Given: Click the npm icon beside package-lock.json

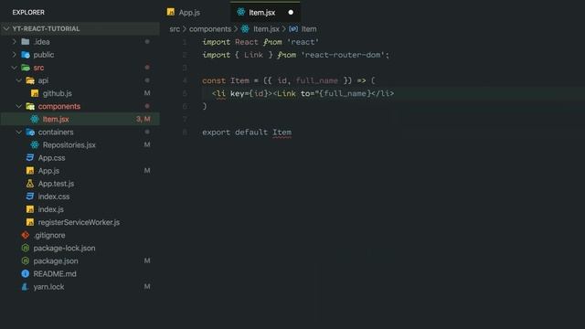Looking at the screenshot, I should pos(26,248).
